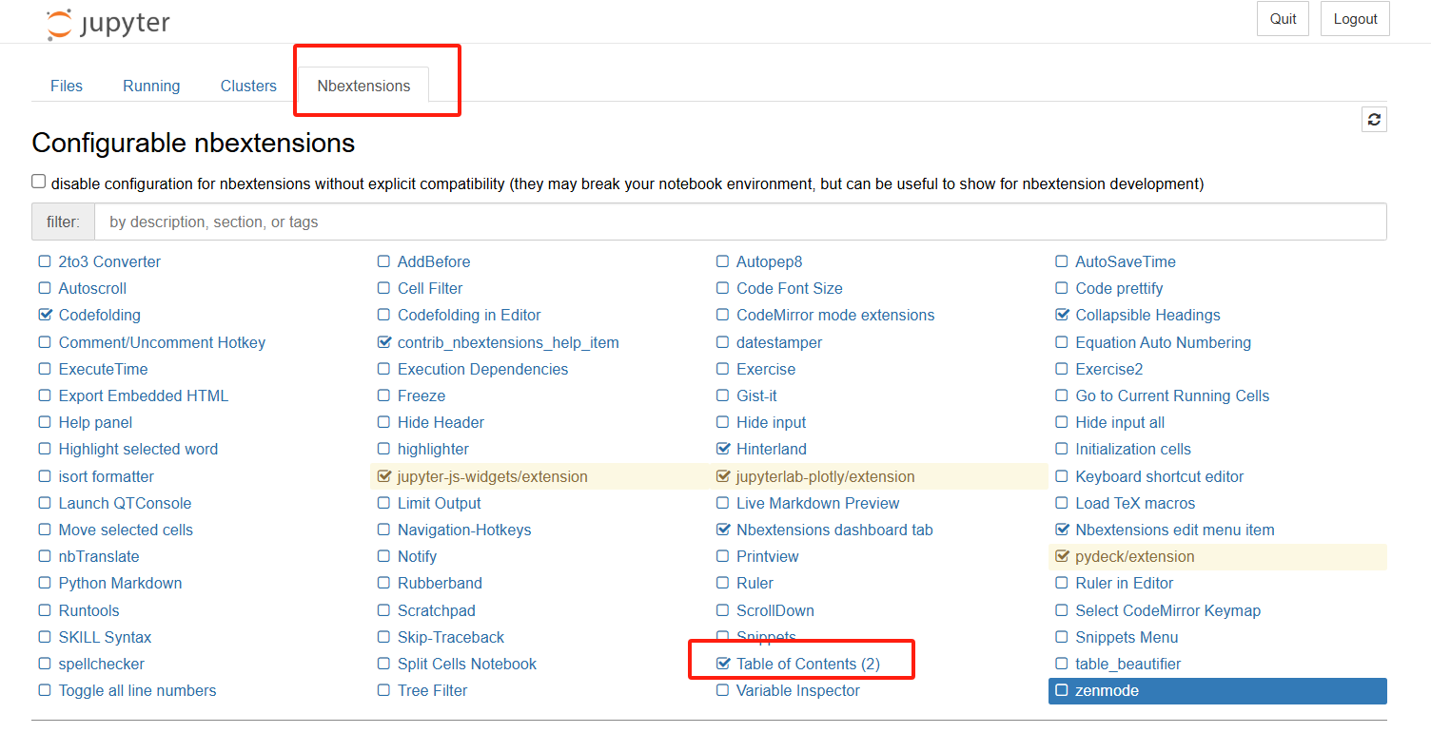Viewport: 1431px width, 733px height.
Task: Select the nbTranslate extension
Action: point(99,556)
